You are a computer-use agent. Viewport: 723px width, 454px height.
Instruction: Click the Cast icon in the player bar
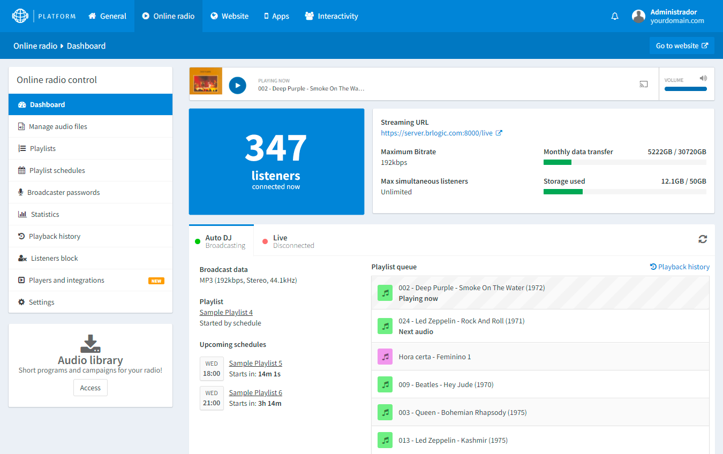643,84
